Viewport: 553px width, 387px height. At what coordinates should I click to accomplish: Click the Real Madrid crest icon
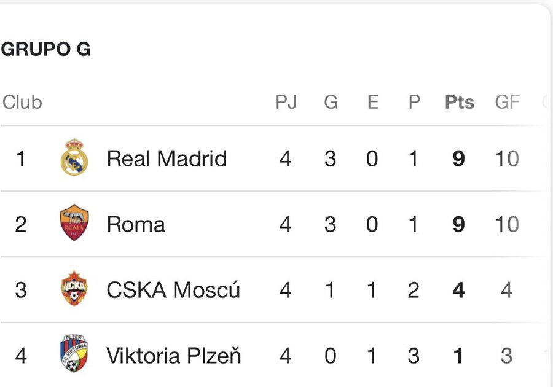[74, 158]
